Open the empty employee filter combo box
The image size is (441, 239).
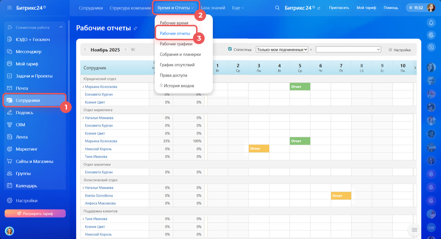[x=348, y=50]
